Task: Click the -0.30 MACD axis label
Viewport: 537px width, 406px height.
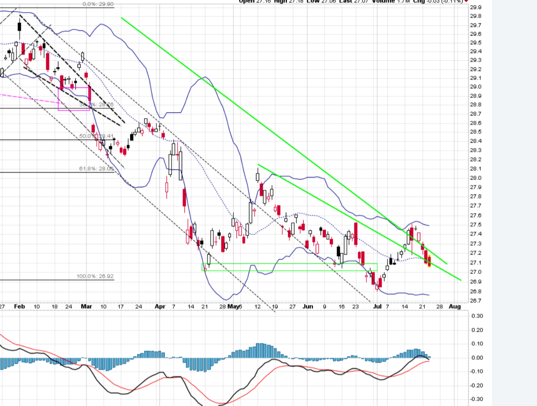Action: tap(476, 399)
